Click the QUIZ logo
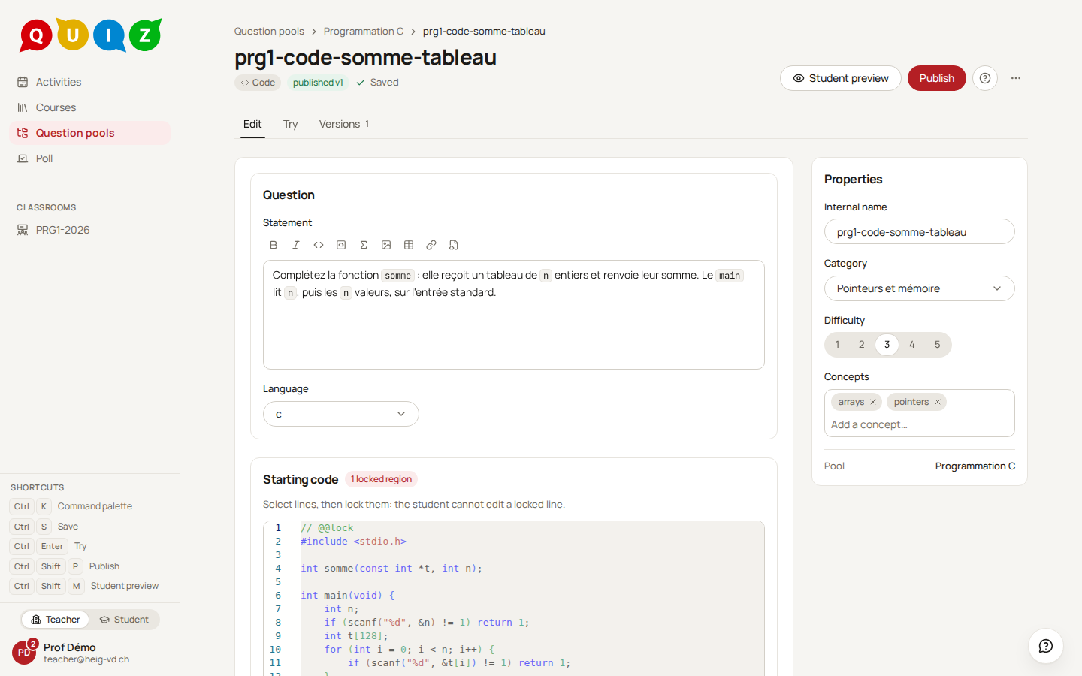 pyautogui.click(x=90, y=35)
